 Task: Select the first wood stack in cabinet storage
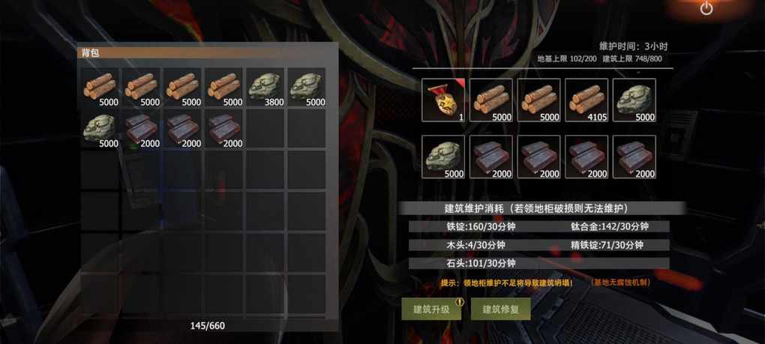490,100
